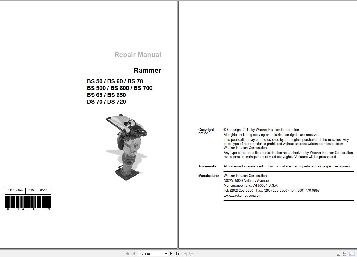Viewport: 357px width, 257px height.
Task: Open the page number dropdown
Action: [166, 254]
